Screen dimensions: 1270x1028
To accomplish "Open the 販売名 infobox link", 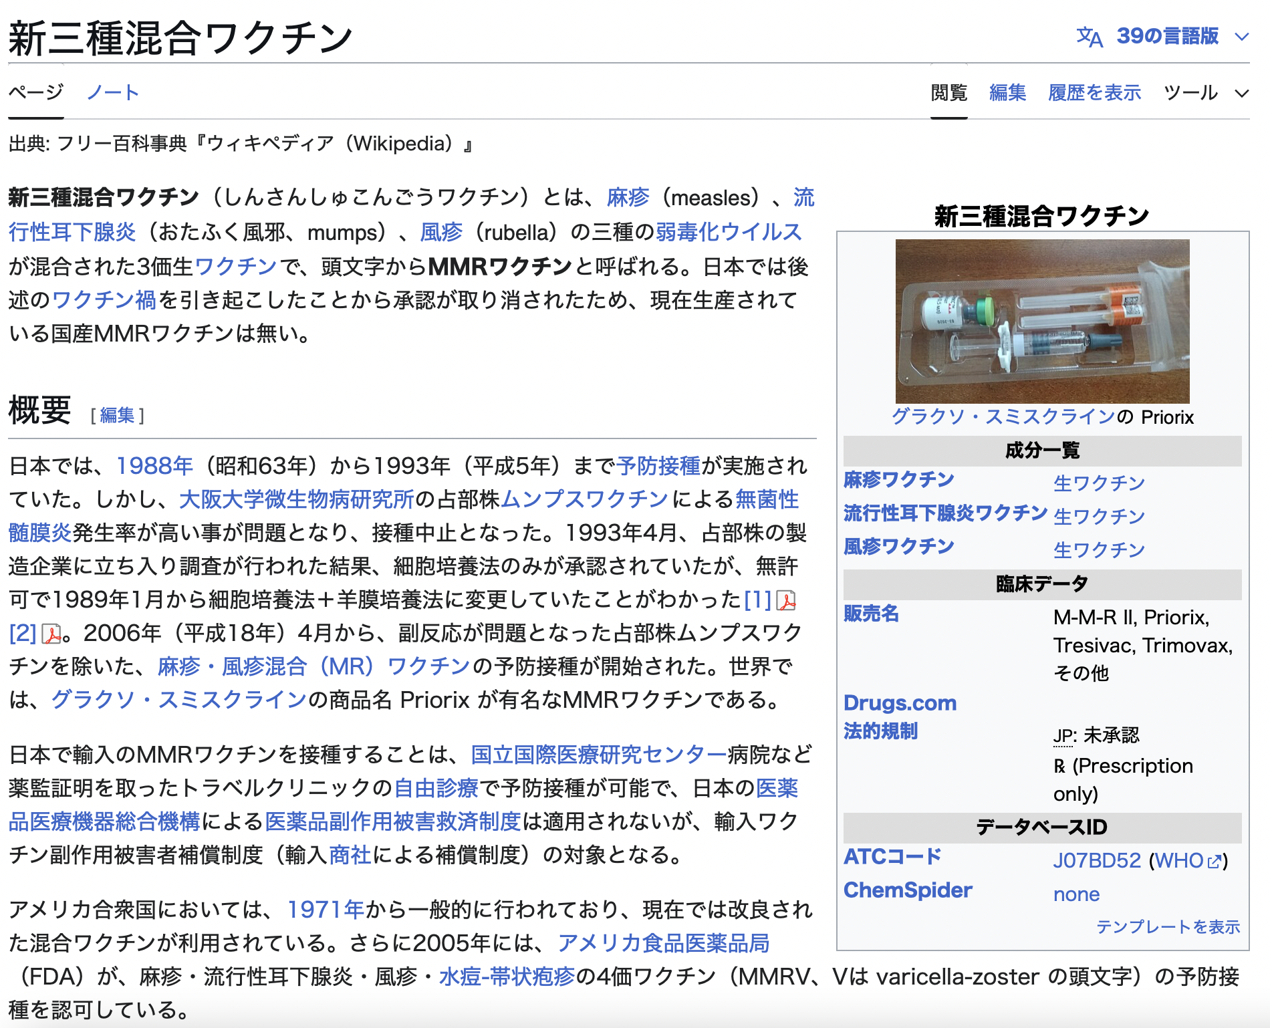I will pyautogui.click(x=871, y=614).
